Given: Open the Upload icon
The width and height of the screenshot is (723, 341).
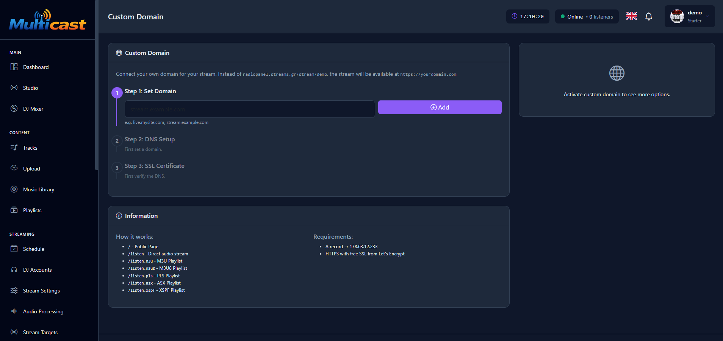Looking at the screenshot, I should [x=14, y=168].
